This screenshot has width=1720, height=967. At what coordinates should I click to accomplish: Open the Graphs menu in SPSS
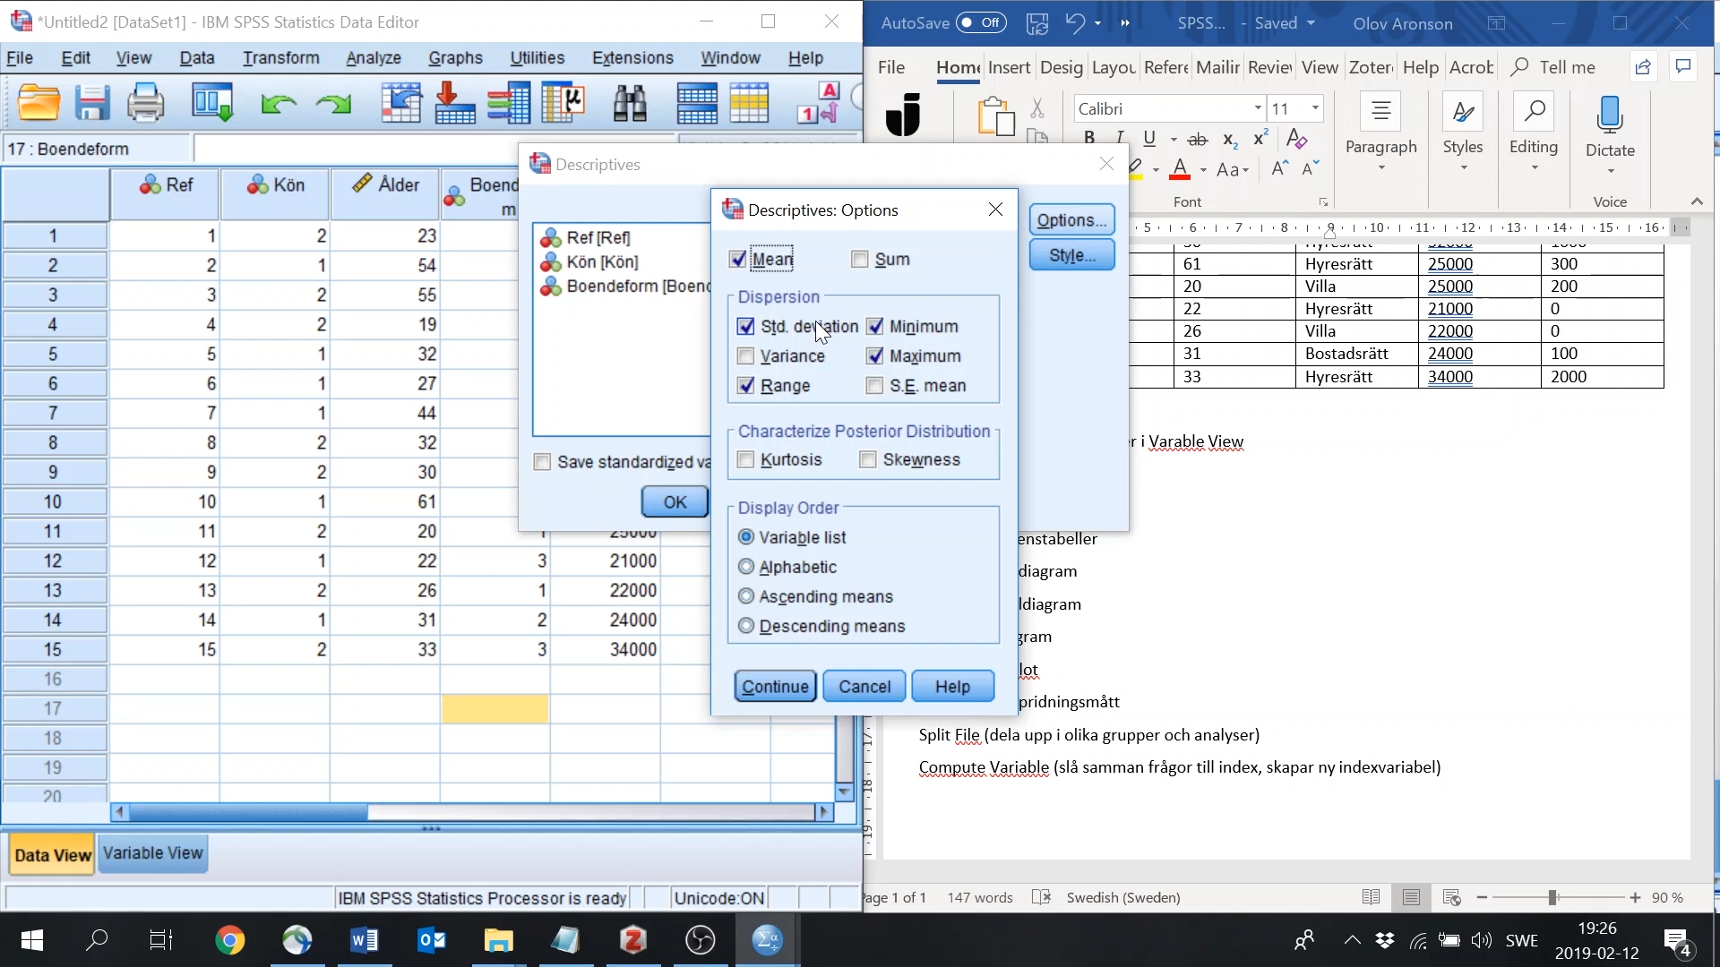point(455,58)
